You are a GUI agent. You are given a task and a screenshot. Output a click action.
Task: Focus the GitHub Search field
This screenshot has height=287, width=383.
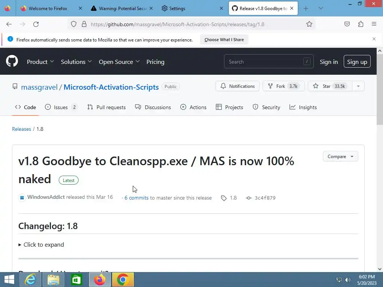269,62
